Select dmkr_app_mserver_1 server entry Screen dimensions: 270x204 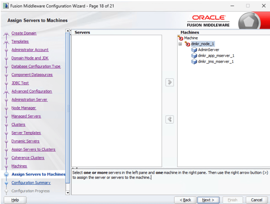pos(216,56)
